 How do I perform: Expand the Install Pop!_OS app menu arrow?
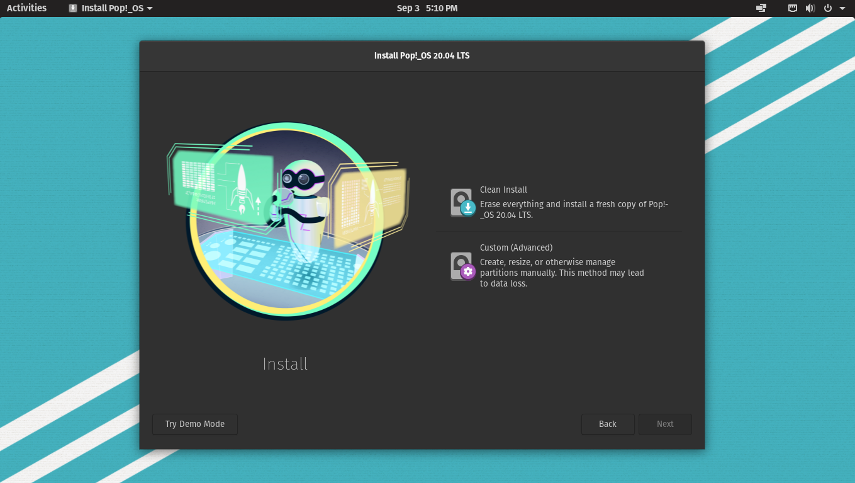point(150,8)
